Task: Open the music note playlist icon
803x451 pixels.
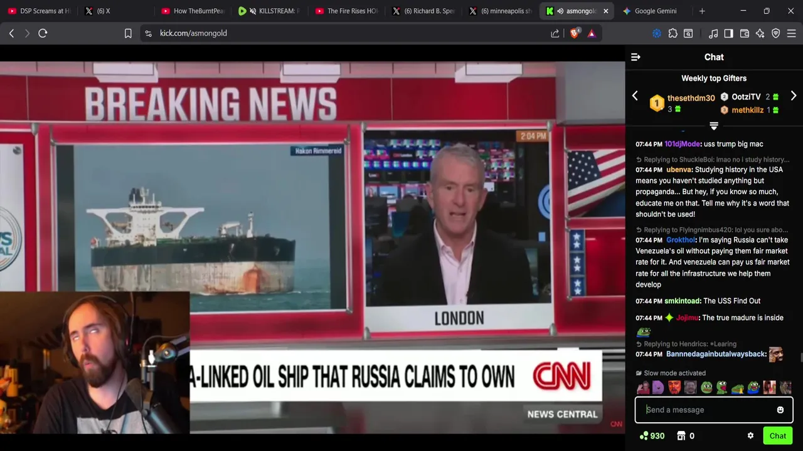Action: (713, 33)
